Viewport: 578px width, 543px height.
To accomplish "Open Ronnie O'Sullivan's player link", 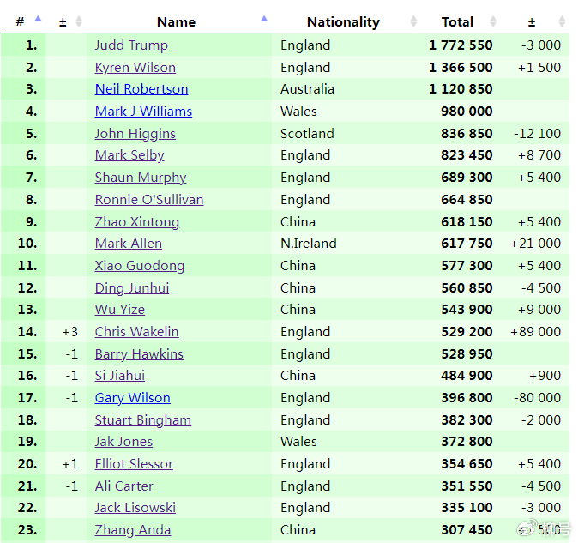I will pyautogui.click(x=148, y=200).
